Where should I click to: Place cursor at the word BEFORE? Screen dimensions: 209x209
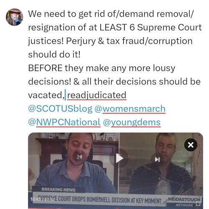tap(45, 68)
